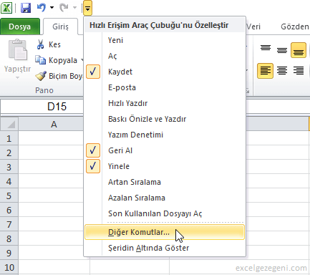The width and height of the screenshot is (310, 275).
Task: Click the Redo arrow icon
Action: [64, 8]
